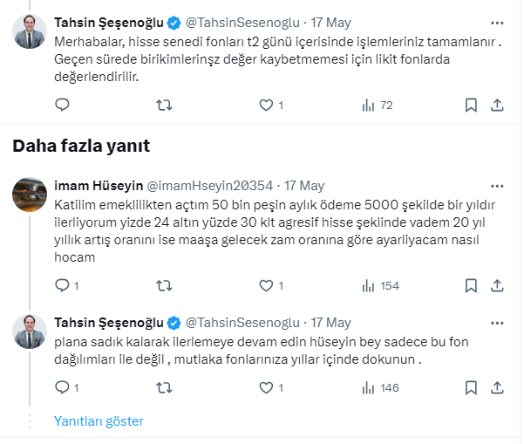524x444 pixels.
Task: Repost the first tweet about hisse senedi fonları
Action: click(163, 106)
